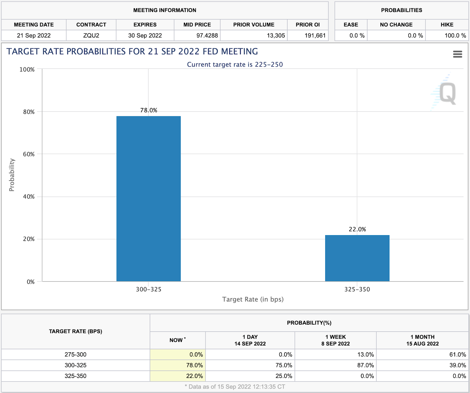The height and width of the screenshot is (393, 470).
Task: Select the HIKE probability header
Action: (x=447, y=25)
